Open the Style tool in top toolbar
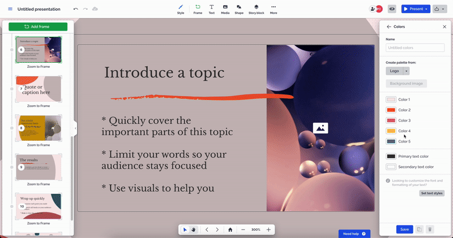The width and height of the screenshot is (453, 238). pos(181,9)
